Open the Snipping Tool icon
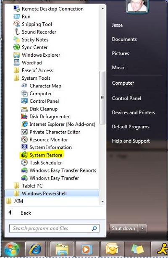This screenshot has height=258, width=168. 16,24
